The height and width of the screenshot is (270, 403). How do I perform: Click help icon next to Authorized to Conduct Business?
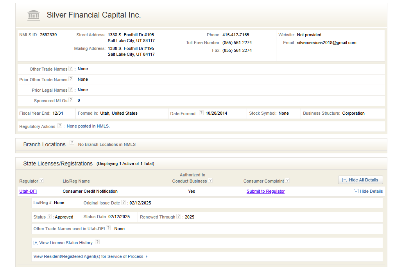coord(210,181)
